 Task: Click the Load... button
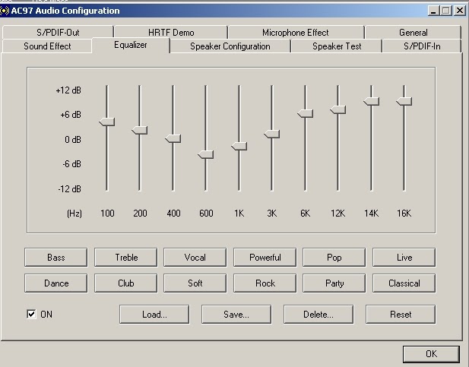(x=154, y=315)
